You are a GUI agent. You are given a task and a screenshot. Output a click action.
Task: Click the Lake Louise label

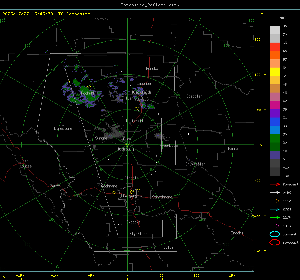[x=26, y=163]
